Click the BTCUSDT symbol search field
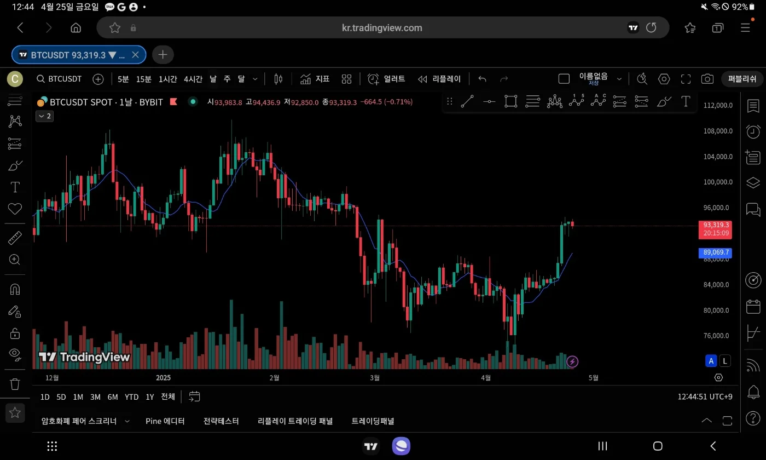 point(59,79)
